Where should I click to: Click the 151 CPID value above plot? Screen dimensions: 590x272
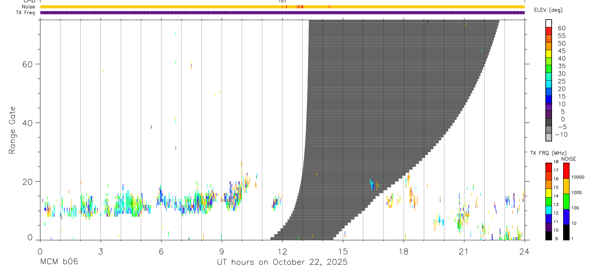click(282, 1)
